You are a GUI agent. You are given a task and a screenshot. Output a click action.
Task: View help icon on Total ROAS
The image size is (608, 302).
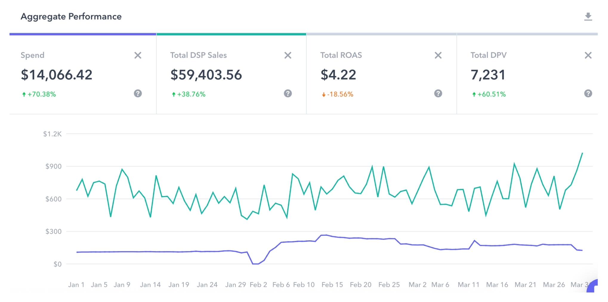pos(438,94)
